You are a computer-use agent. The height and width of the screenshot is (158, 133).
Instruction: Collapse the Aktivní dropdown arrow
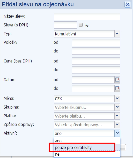(x=117, y=133)
